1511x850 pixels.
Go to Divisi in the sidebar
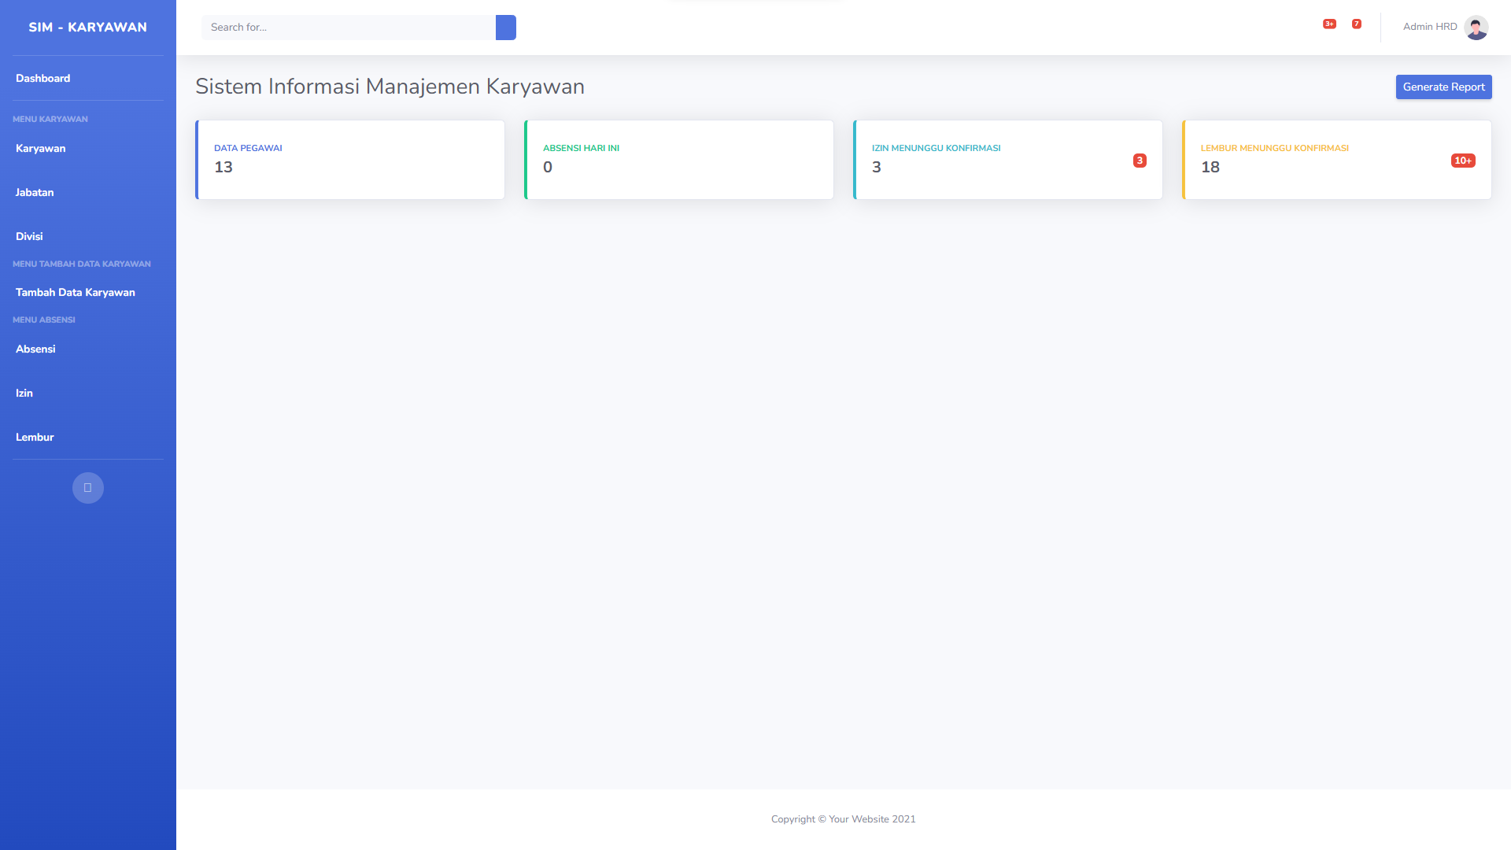click(x=29, y=237)
